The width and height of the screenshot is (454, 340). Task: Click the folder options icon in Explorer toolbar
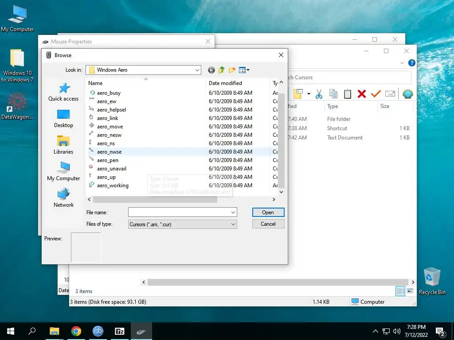click(x=298, y=94)
